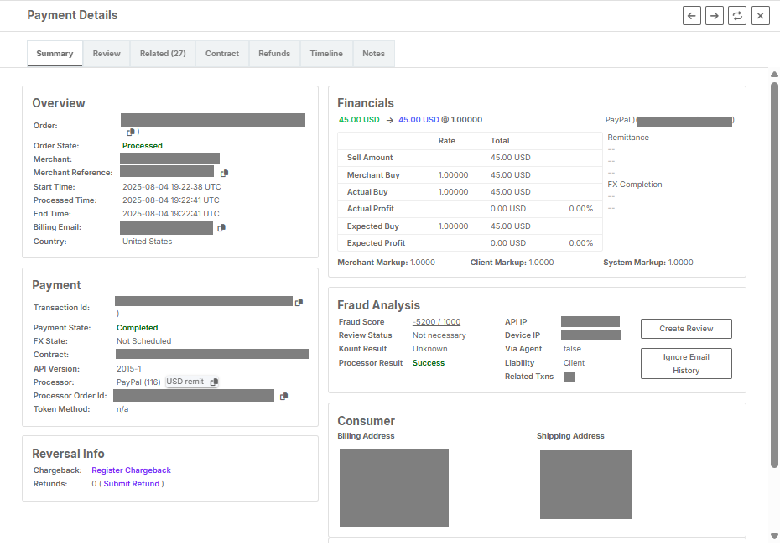Open the Notes tab
Image resolution: width=780 pixels, height=551 pixels.
(373, 53)
